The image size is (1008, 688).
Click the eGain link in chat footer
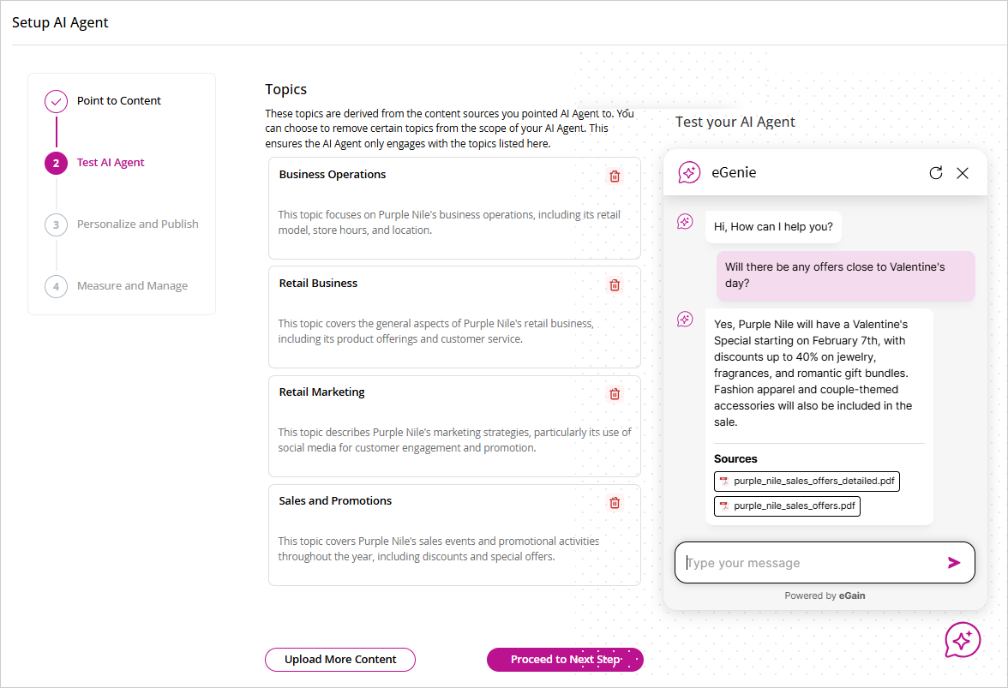tap(852, 595)
